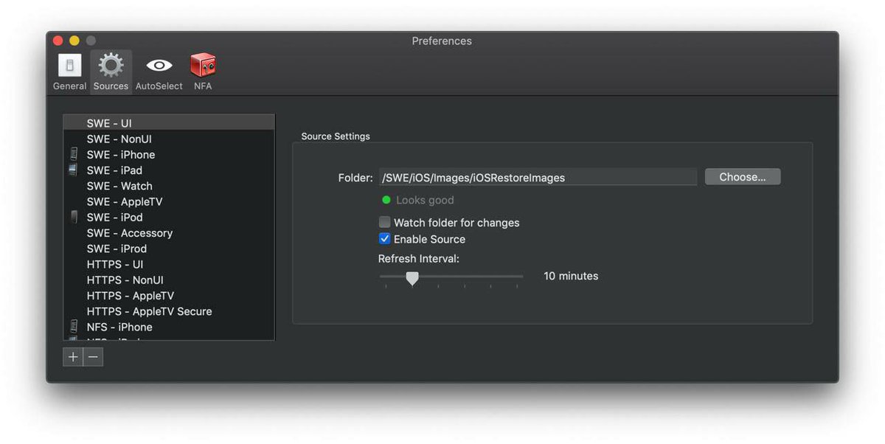This screenshot has height=444, width=885.
Task: Select the SWE - iProd source row
Action: click(x=169, y=249)
